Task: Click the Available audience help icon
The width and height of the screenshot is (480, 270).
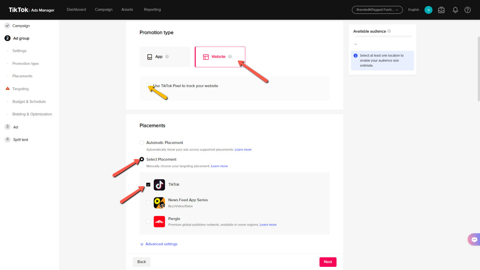Action: point(389,31)
